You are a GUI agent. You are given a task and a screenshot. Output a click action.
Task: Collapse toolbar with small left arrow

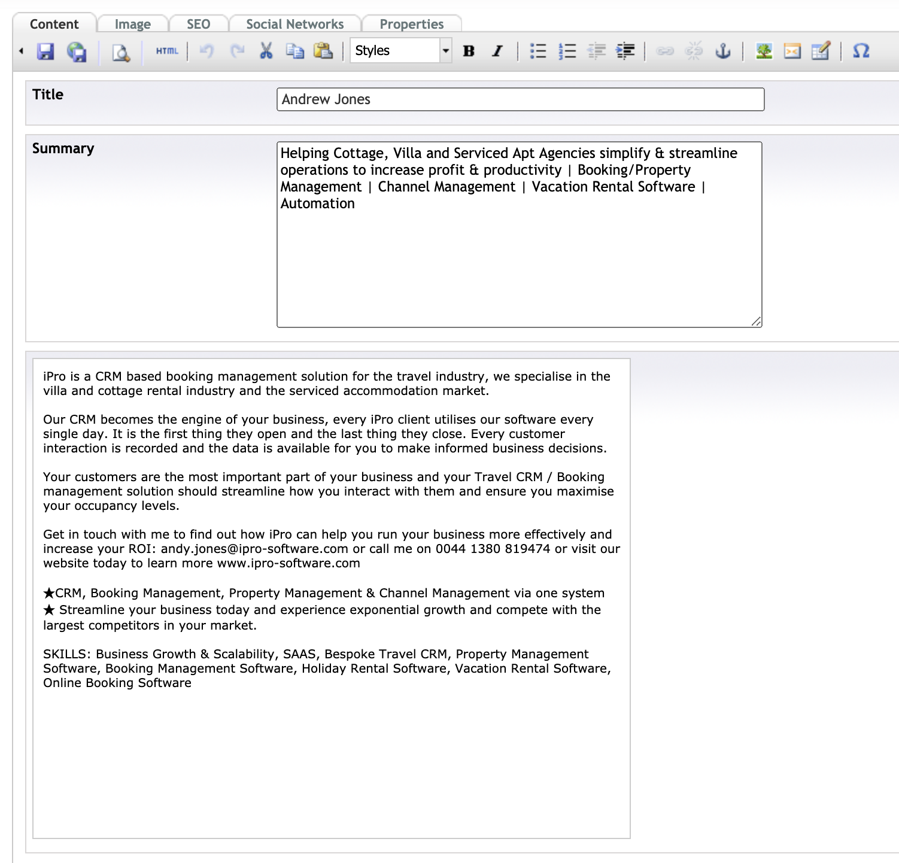[21, 51]
